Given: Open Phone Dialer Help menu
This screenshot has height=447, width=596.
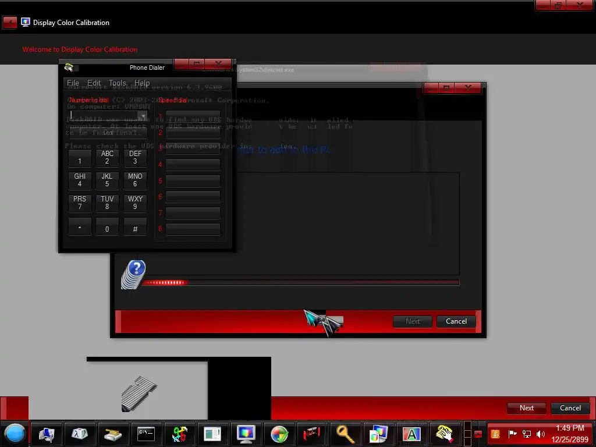Looking at the screenshot, I should [x=142, y=83].
